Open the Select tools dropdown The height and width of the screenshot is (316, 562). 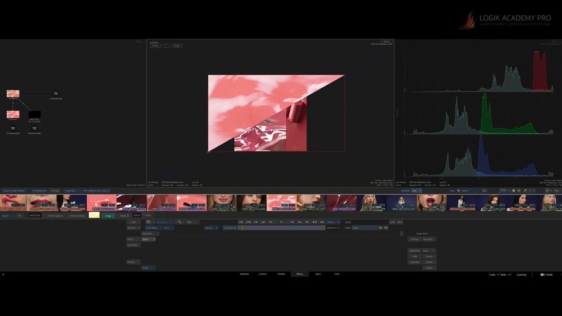[467, 191]
